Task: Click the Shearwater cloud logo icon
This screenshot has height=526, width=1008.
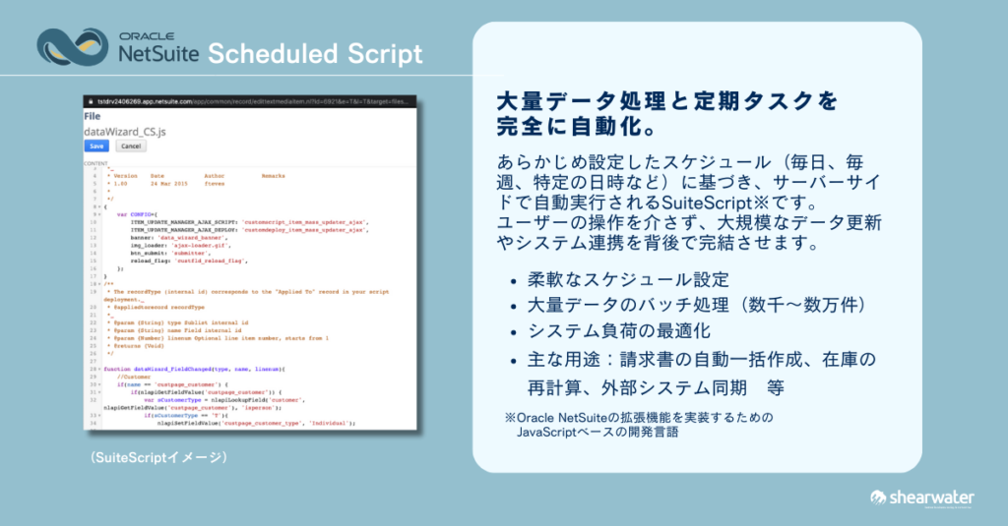Action: pyautogui.click(x=880, y=497)
